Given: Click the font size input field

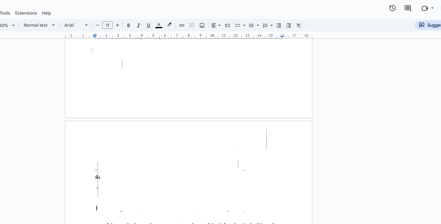Looking at the screenshot, I should pyautogui.click(x=108, y=25).
